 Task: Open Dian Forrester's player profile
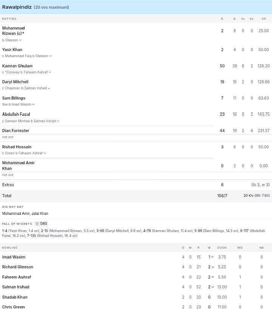[x=15, y=131]
